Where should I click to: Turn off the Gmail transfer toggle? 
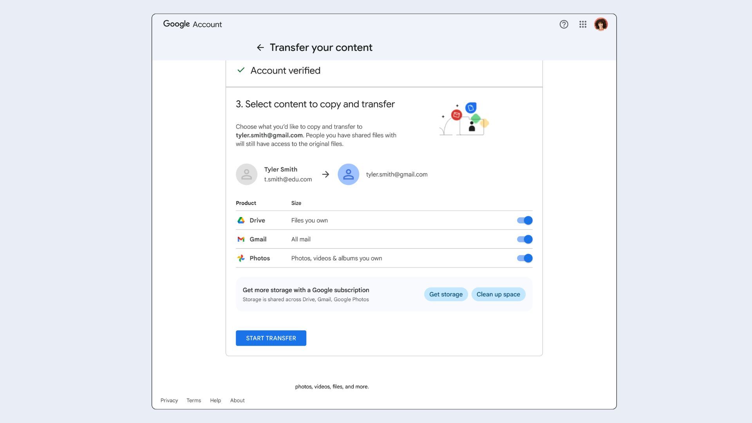point(524,239)
